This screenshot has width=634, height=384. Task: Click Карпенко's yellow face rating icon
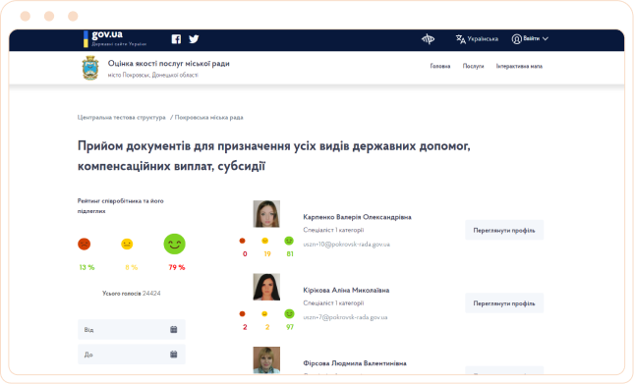[264, 241]
